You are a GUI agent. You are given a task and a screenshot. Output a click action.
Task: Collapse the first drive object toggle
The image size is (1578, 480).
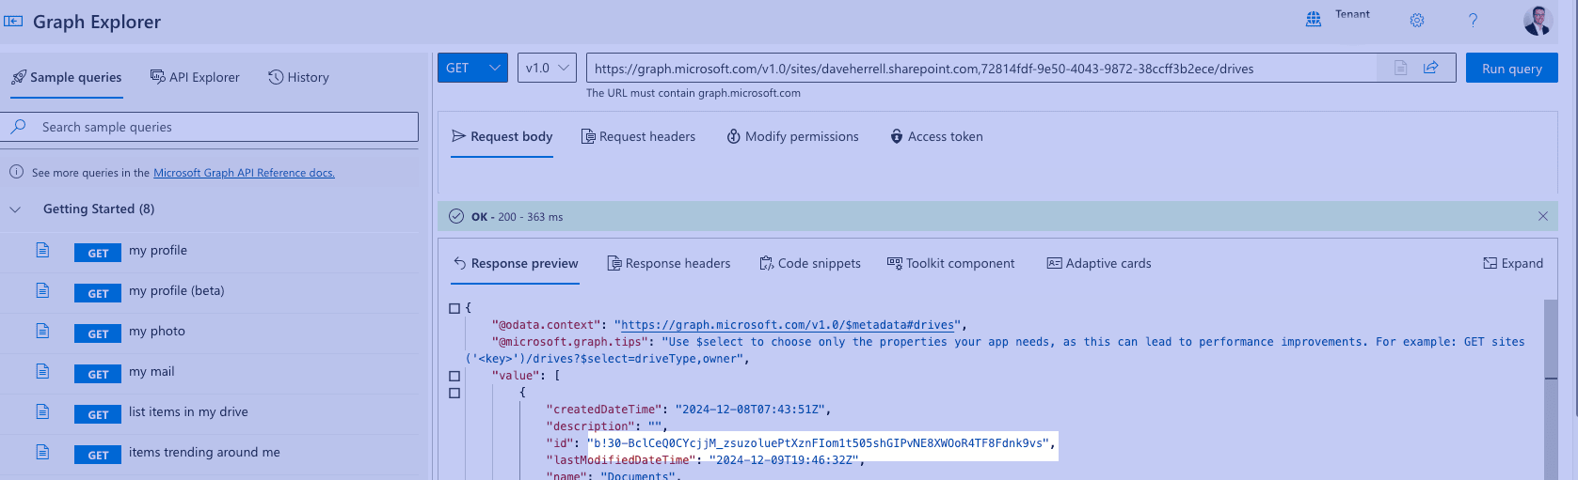click(454, 393)
